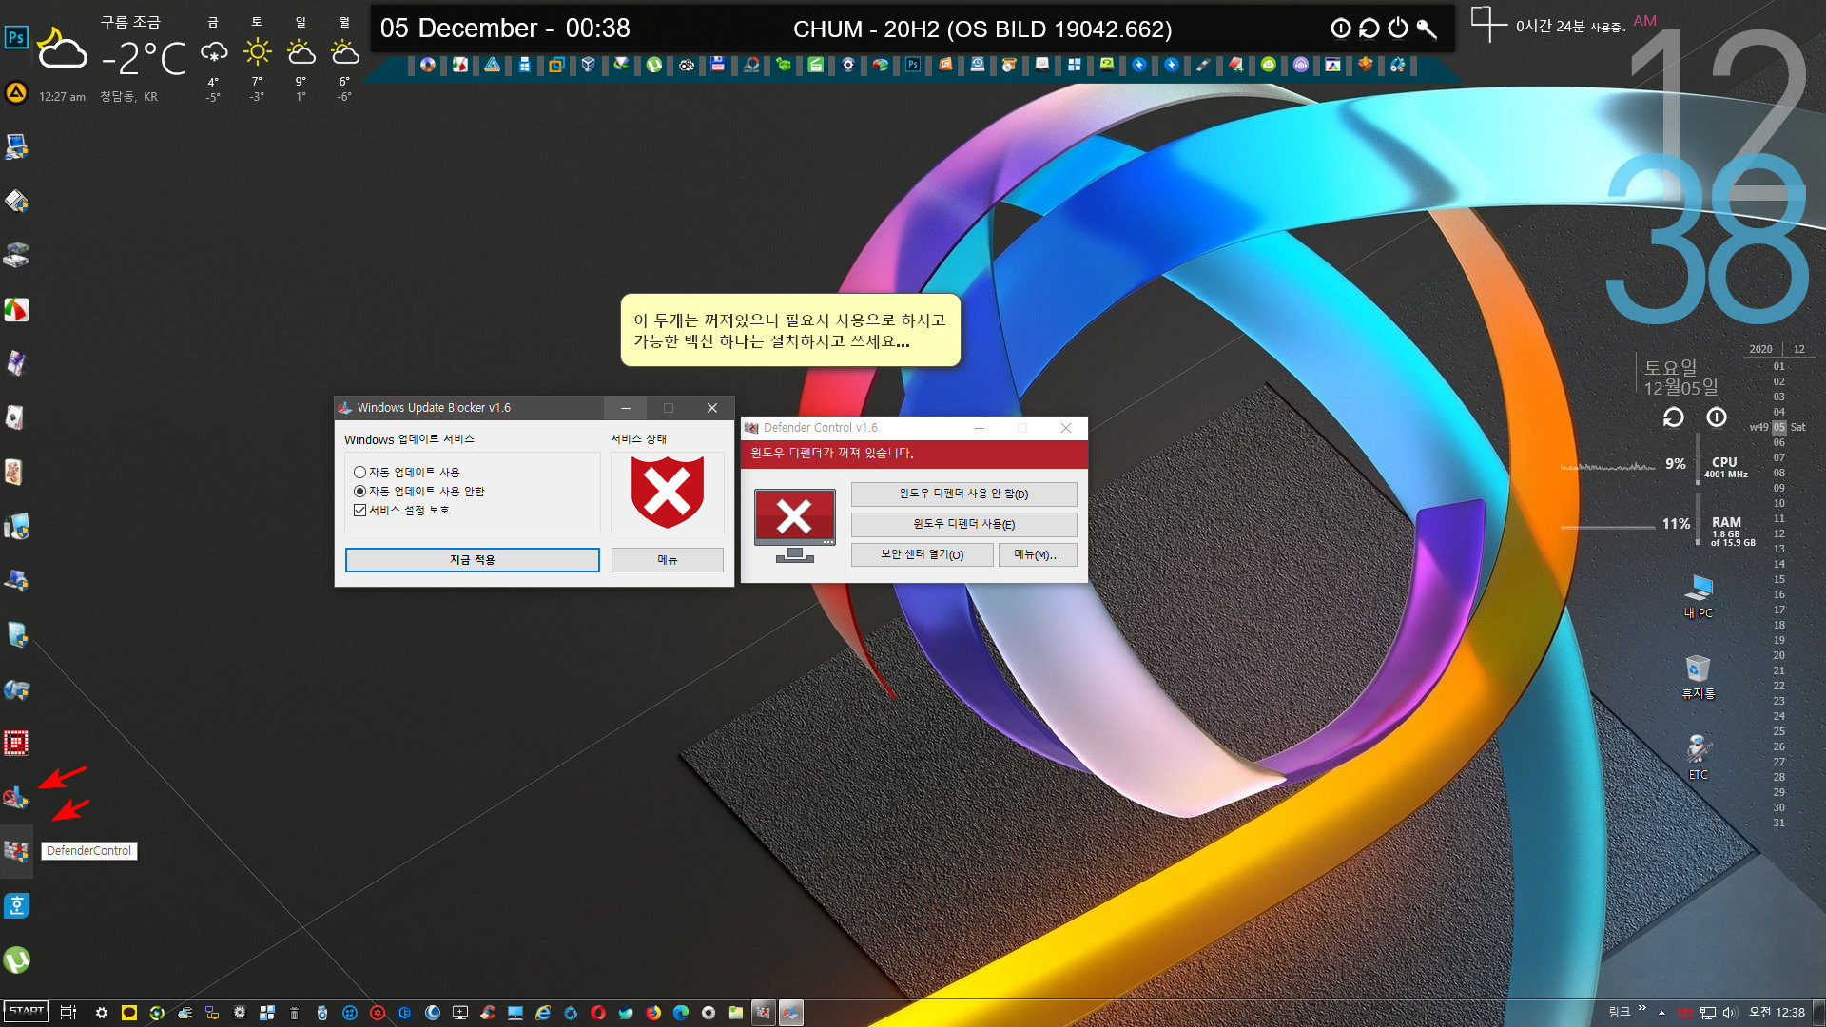Viewport: 1826px width, 1027px height.
Task: Click the VirtualBox cube icon in top dock
Action: pos(589,65)
